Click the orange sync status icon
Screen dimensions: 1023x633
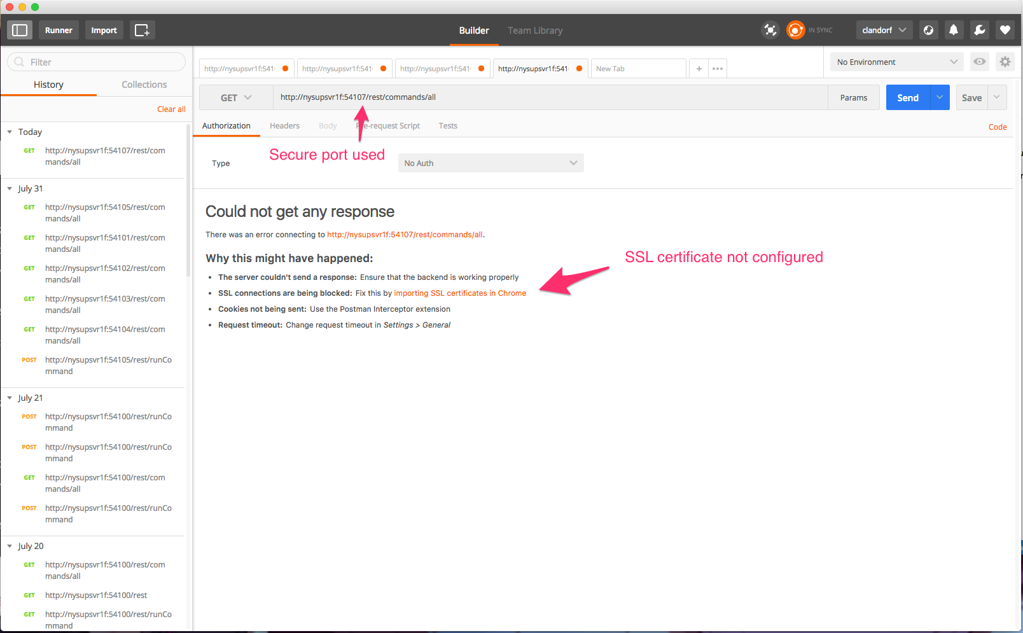point(795,30)
